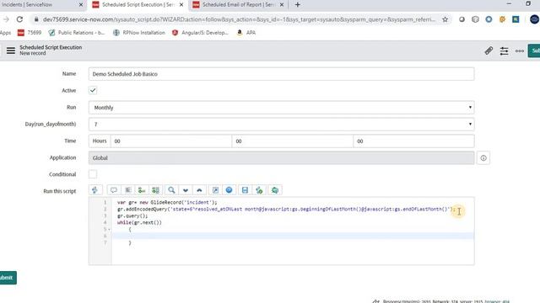Close the Scheduled Email of Report tab
Screen dimensions: 540x303
(282, 5)
